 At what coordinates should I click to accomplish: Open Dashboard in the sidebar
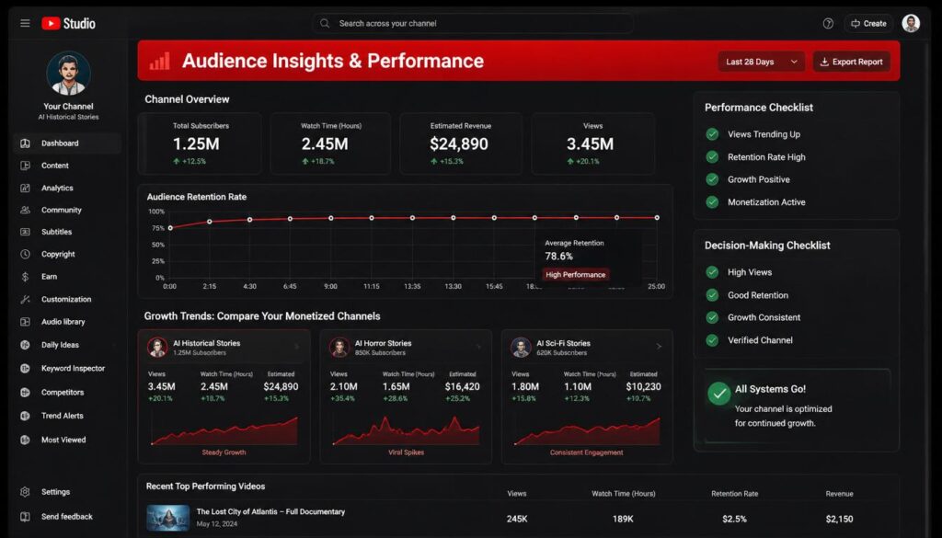pyautogui.click(x=67, y=143)
